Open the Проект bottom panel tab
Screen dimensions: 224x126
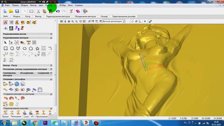[x=6, y=117]
